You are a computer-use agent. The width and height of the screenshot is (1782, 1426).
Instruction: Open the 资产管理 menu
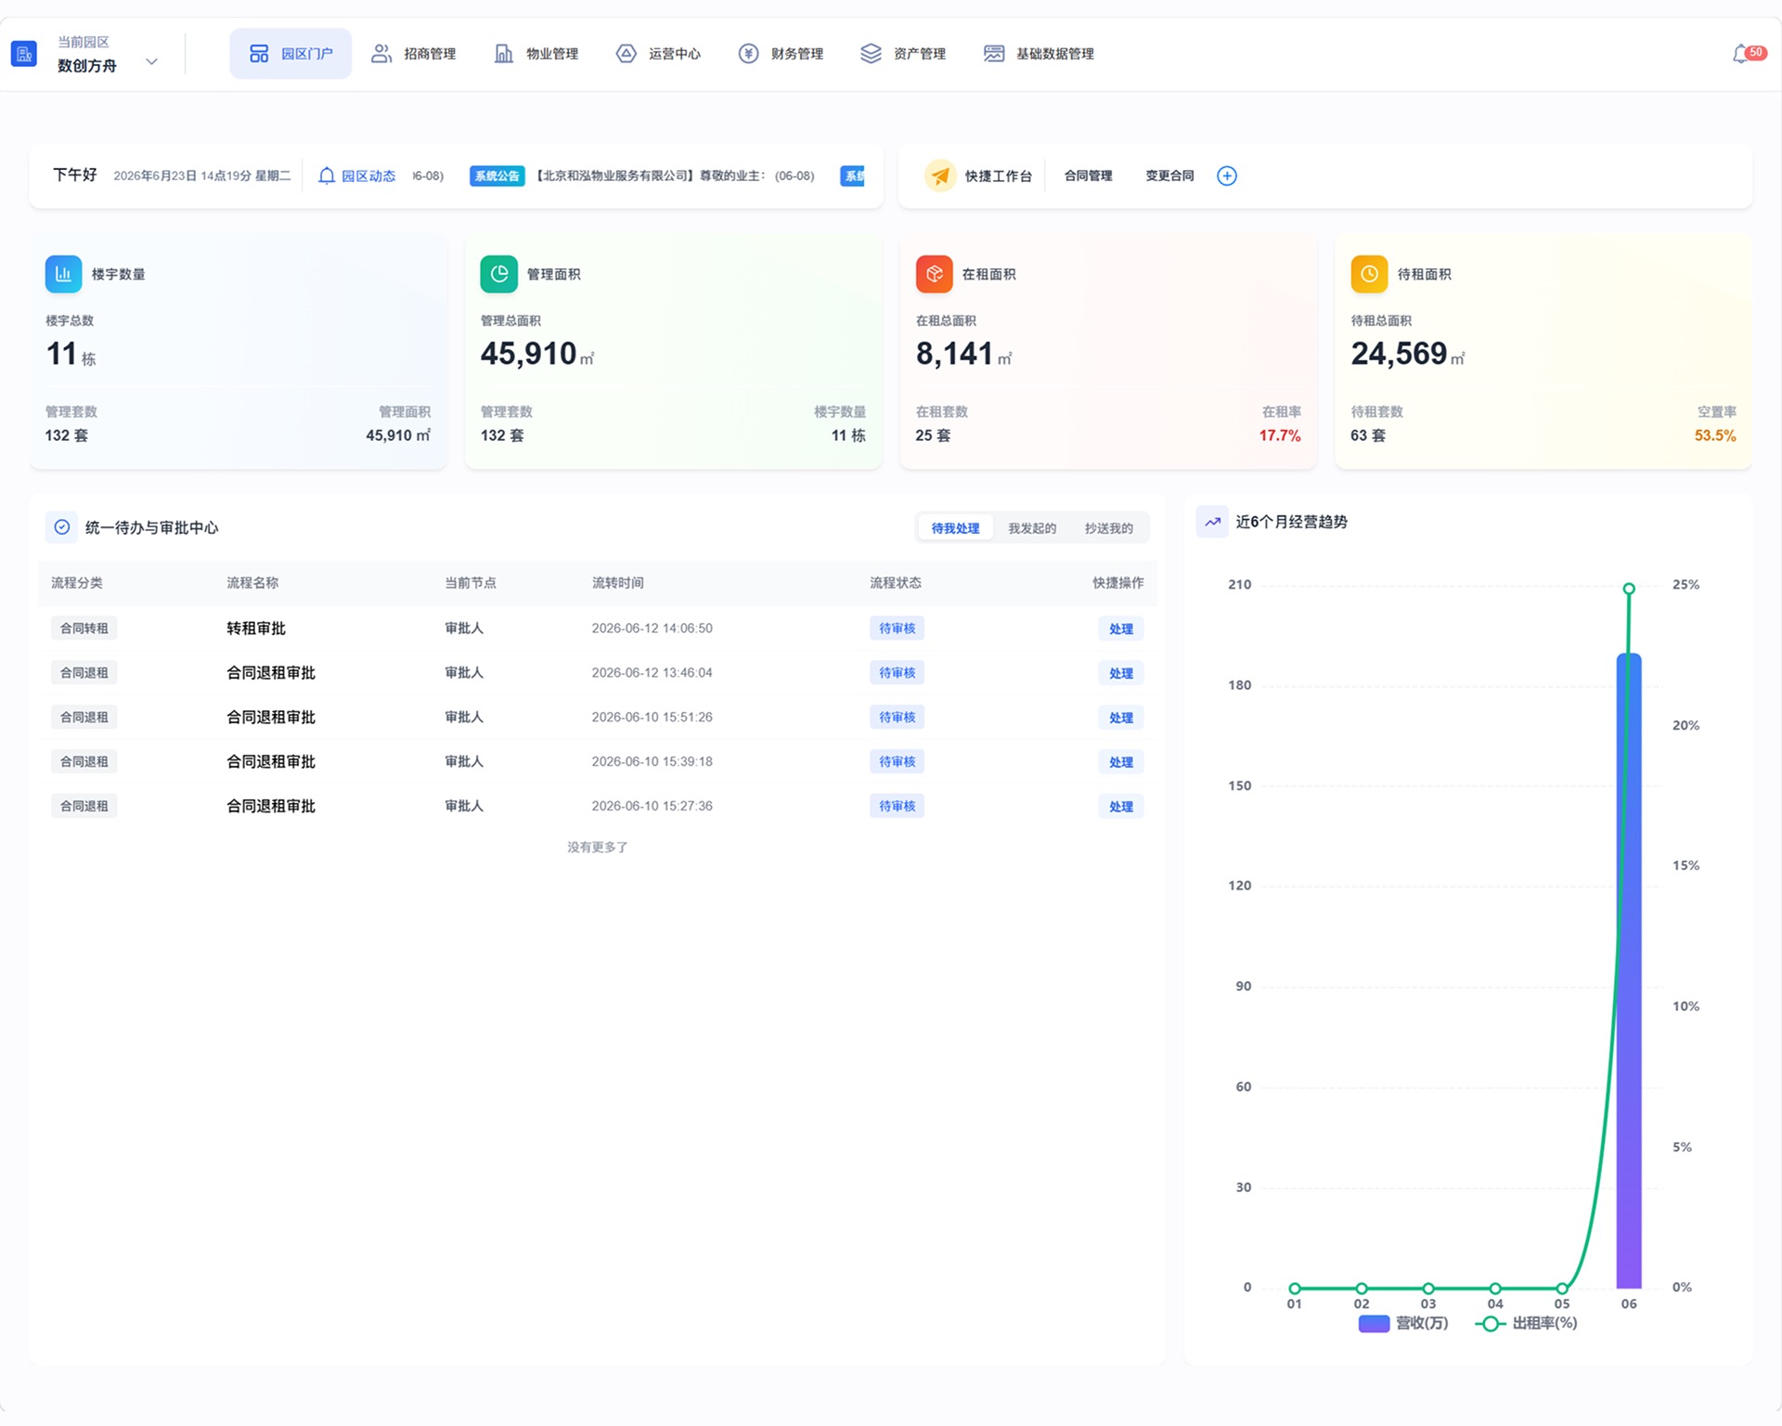pos(904,54)
